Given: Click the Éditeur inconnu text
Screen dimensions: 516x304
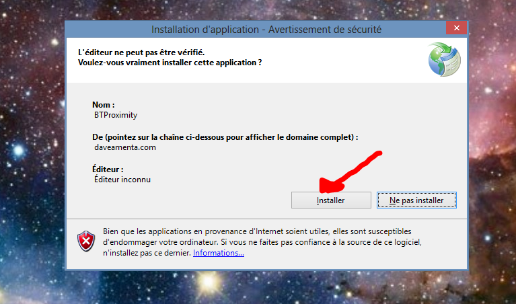Looking at the screenshot, I should pyautogui.click(x=122, y=180).
